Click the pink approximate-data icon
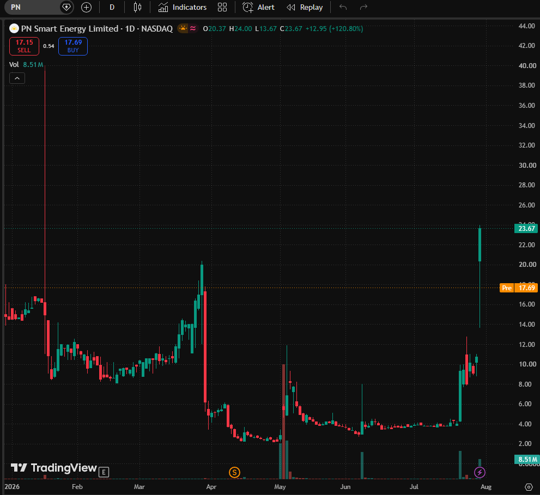 tap(193, 28)
